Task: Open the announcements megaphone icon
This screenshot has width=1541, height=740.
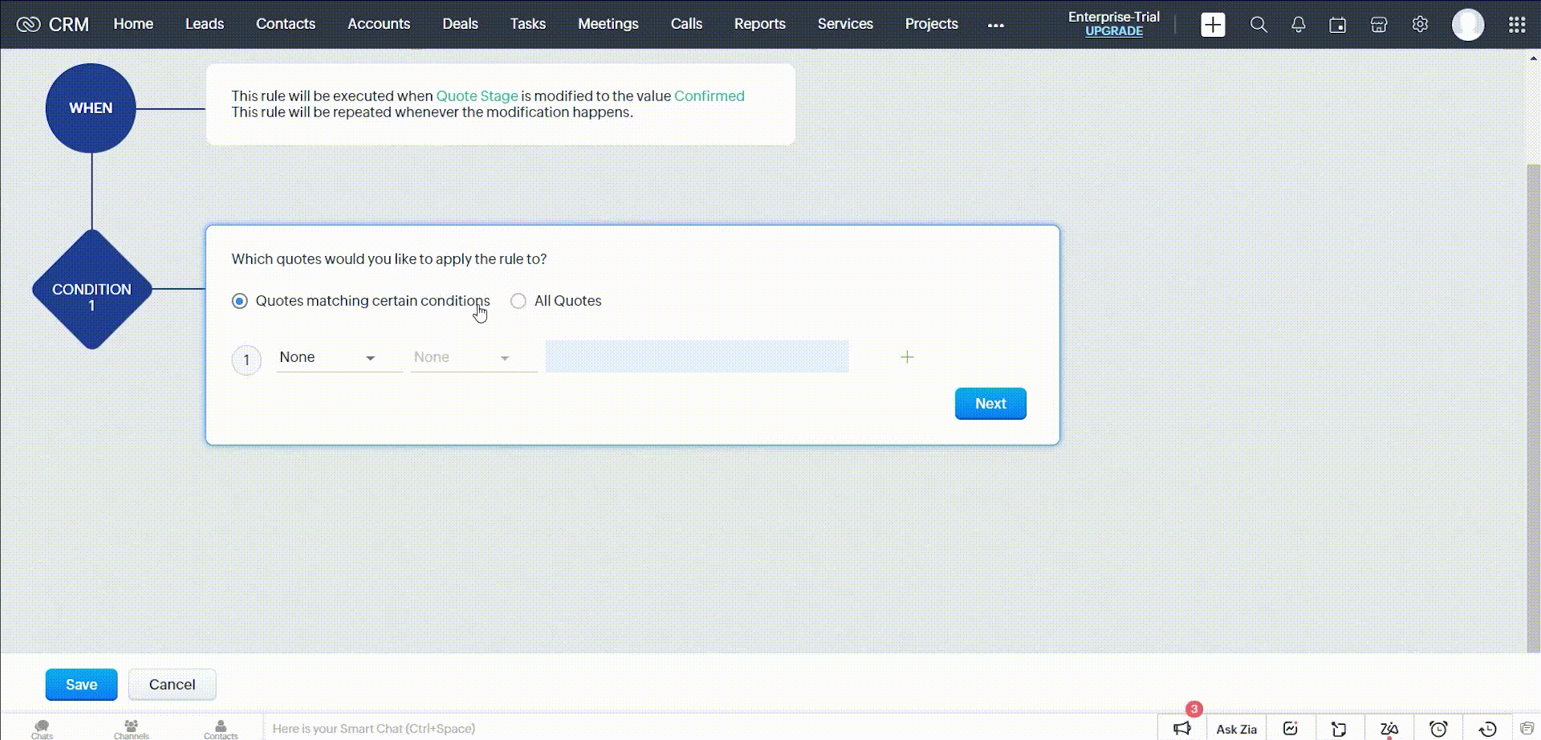Action: [x=1181, y=728]
